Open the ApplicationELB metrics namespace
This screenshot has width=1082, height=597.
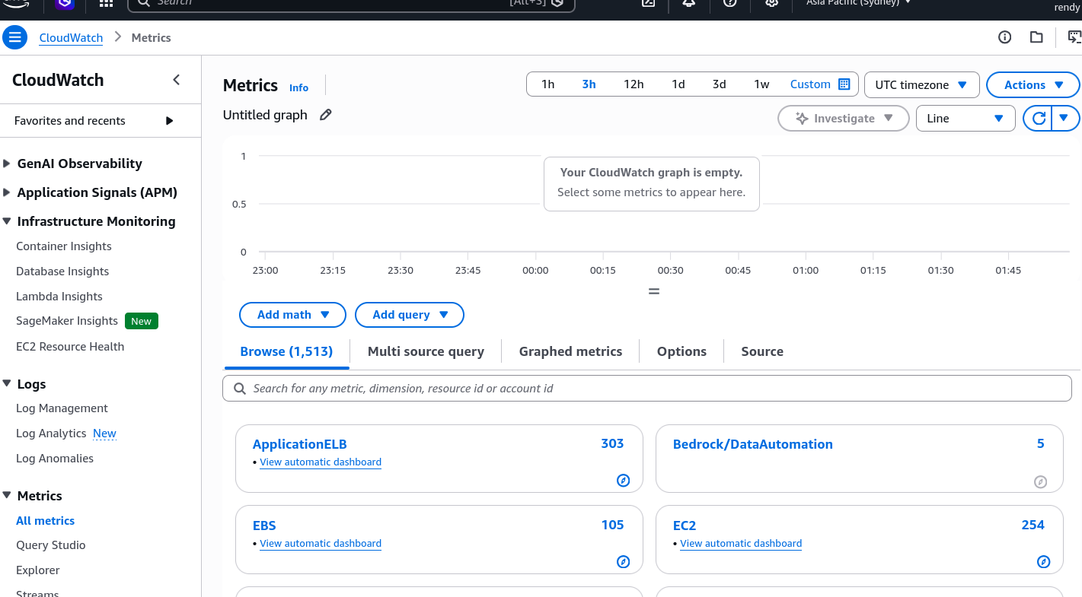pos(299,444)
